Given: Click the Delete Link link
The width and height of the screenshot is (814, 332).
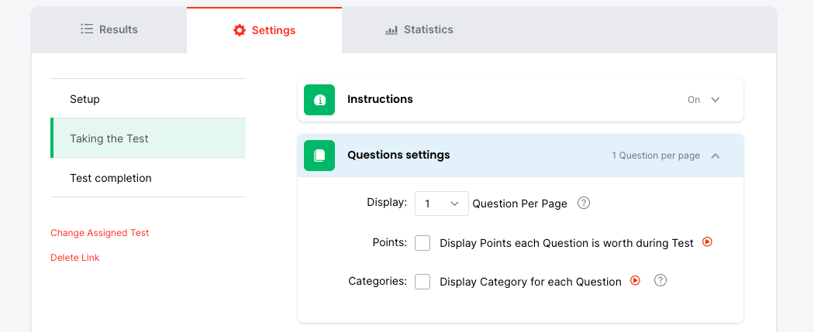Looking at the screenshot, I should tap(75, 258).
